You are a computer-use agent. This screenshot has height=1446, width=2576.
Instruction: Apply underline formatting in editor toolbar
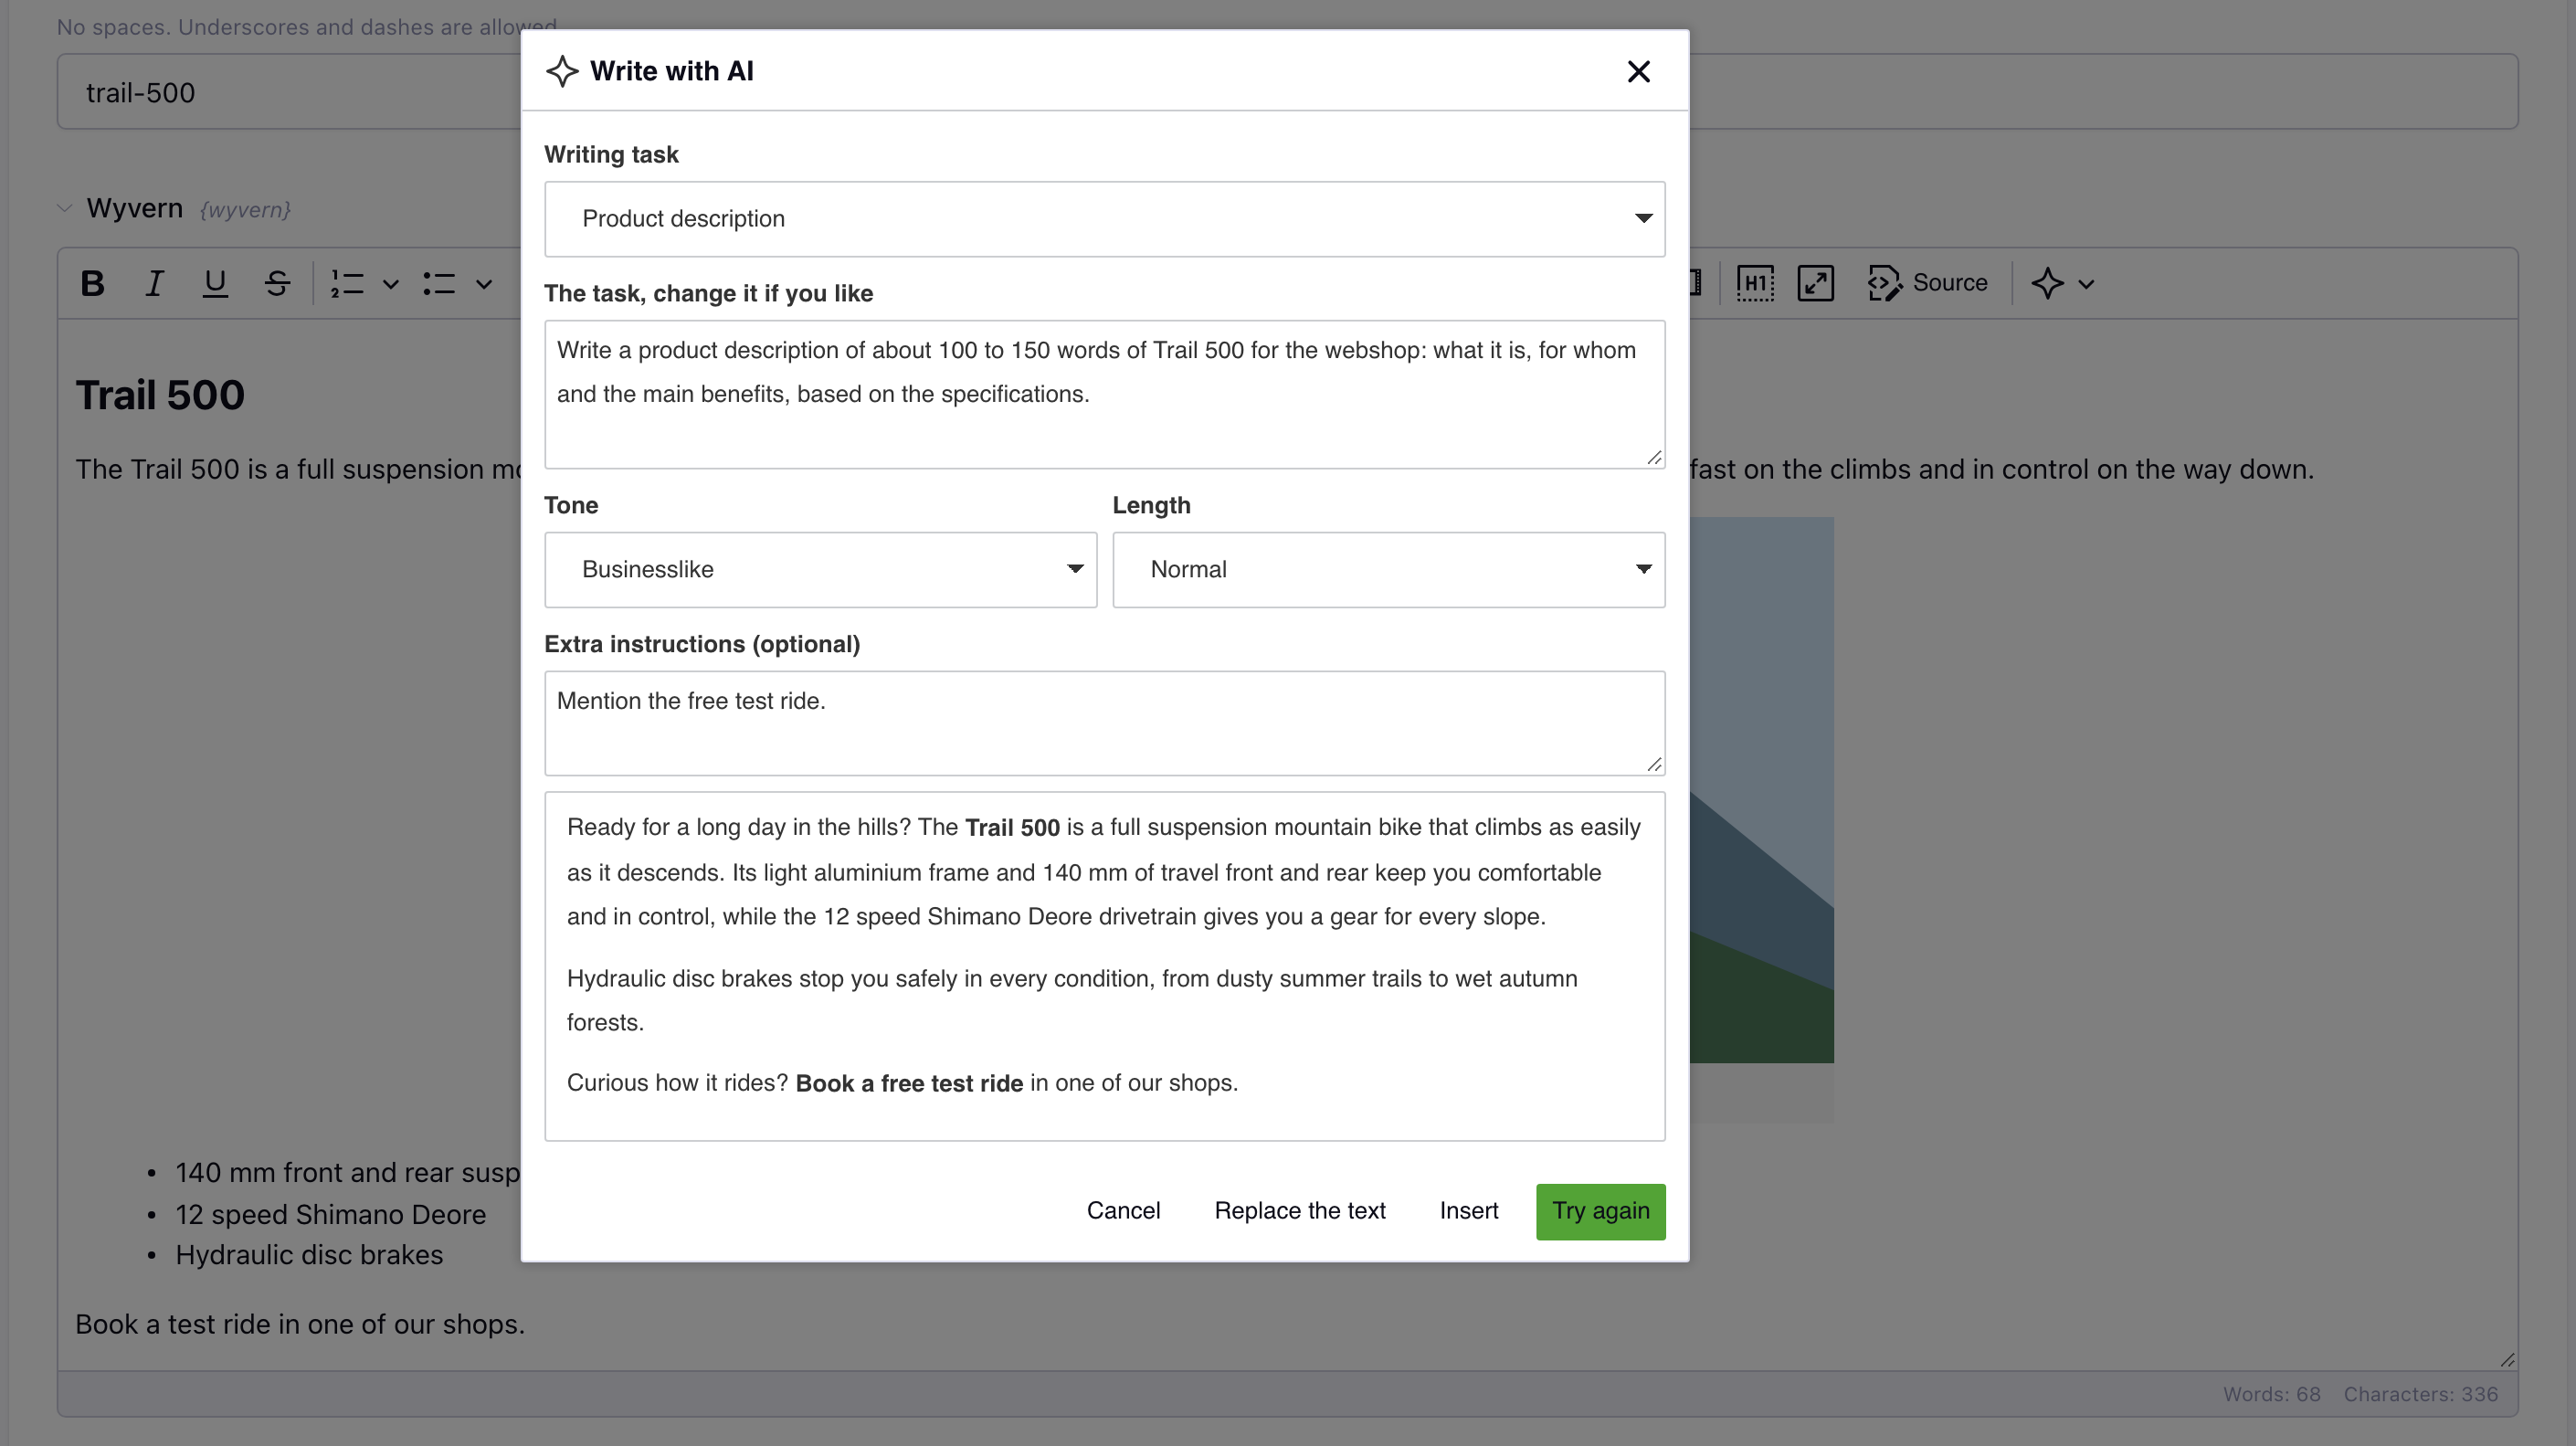214,284
